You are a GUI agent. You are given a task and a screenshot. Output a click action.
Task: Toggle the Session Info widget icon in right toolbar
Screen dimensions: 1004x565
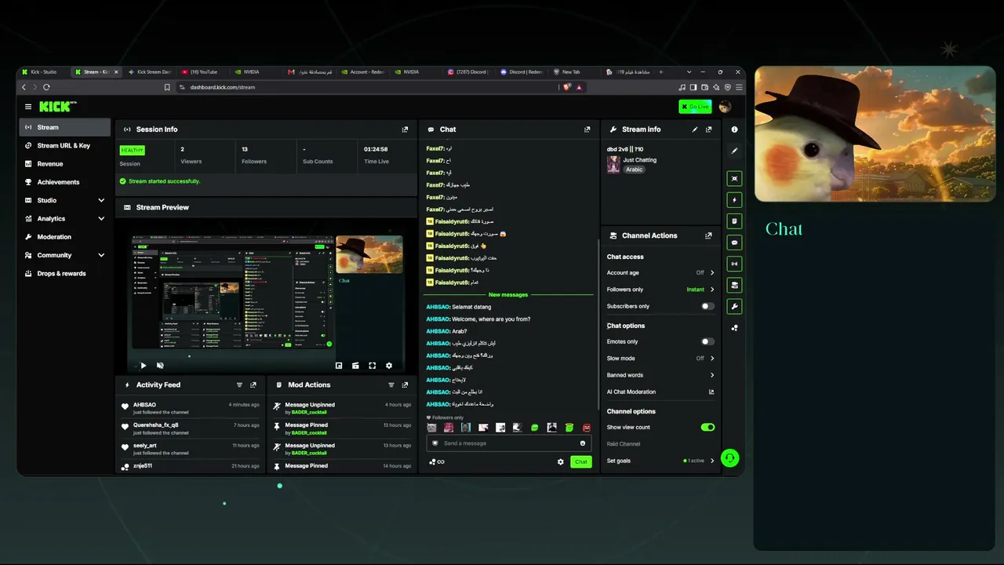tap(734, 264)
